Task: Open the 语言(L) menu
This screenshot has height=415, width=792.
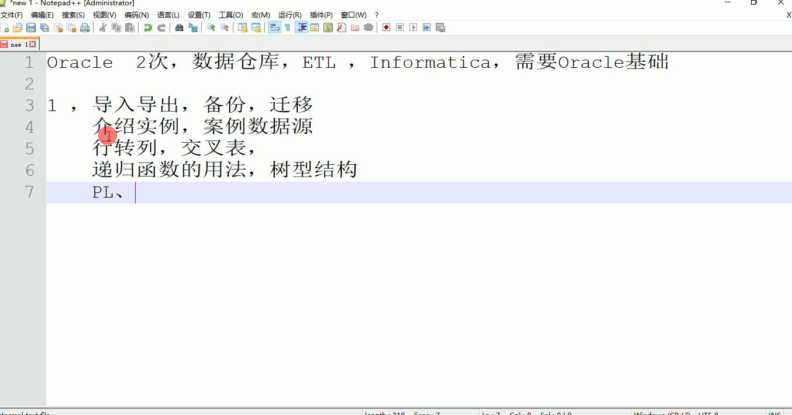Action: click(x=168, y=15)
